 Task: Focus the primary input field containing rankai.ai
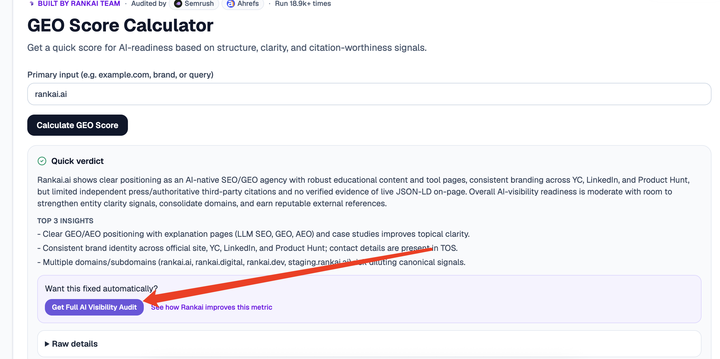coord(369,94)
